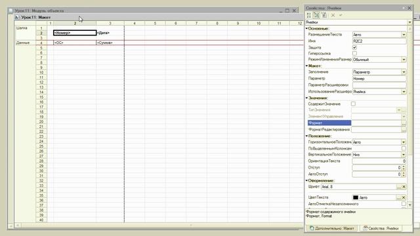Select column header 2 in the template
The width and height of the screenshot is (420, 236).
click(x=75, y=24)
